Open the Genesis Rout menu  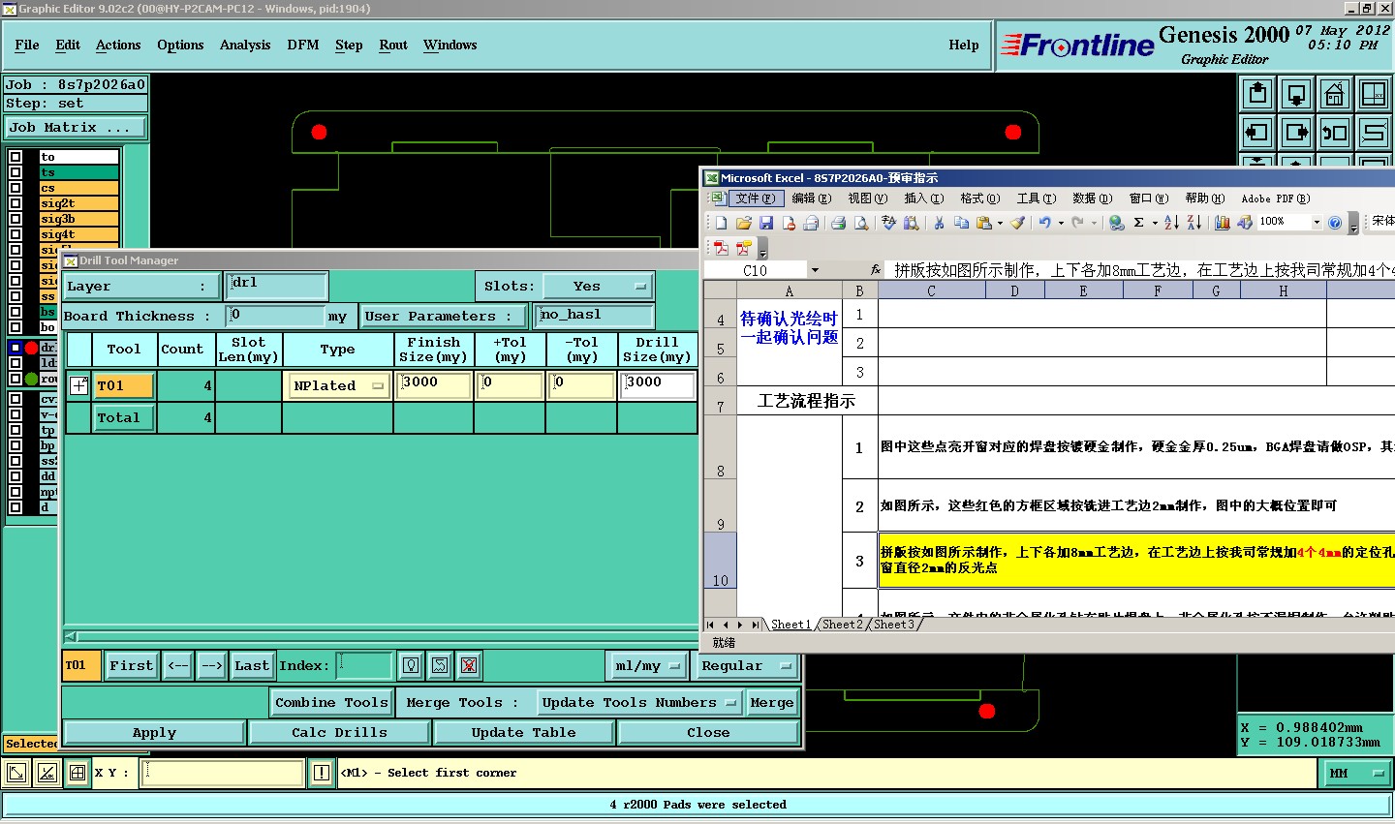393,45
